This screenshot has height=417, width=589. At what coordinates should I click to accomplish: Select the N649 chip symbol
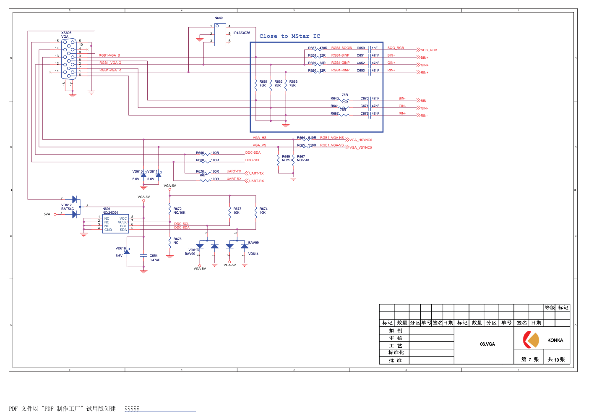(x=220, y=34)
